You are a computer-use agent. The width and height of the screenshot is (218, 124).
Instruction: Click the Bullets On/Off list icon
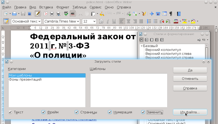pos(155,21)
